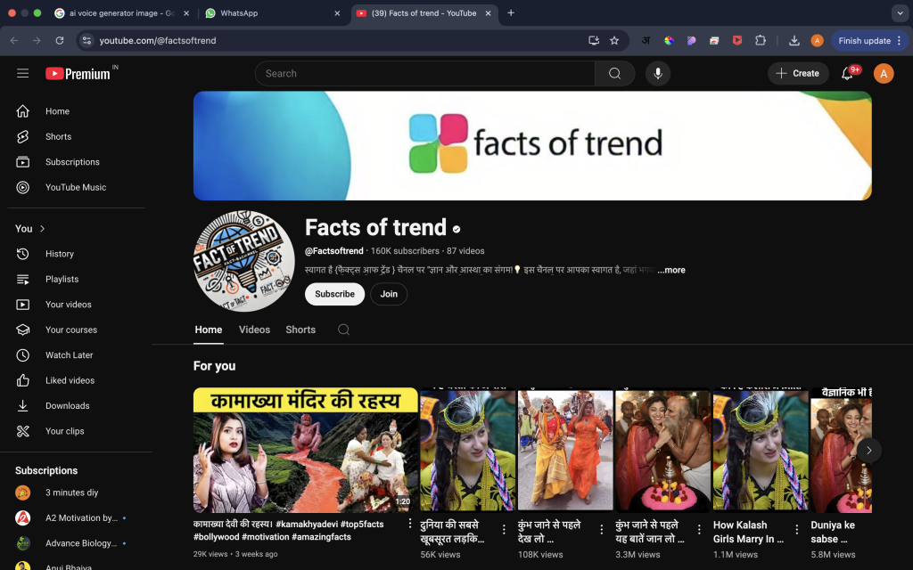The image size is (913, 570).
Task: Open options for 3.3M views short
Action: [x=699, y=529]
